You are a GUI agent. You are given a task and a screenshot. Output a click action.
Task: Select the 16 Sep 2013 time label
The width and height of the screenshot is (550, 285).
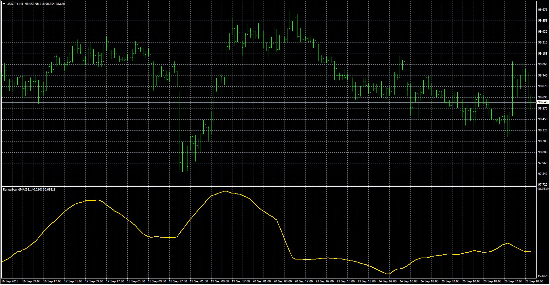tap(10, 281)
